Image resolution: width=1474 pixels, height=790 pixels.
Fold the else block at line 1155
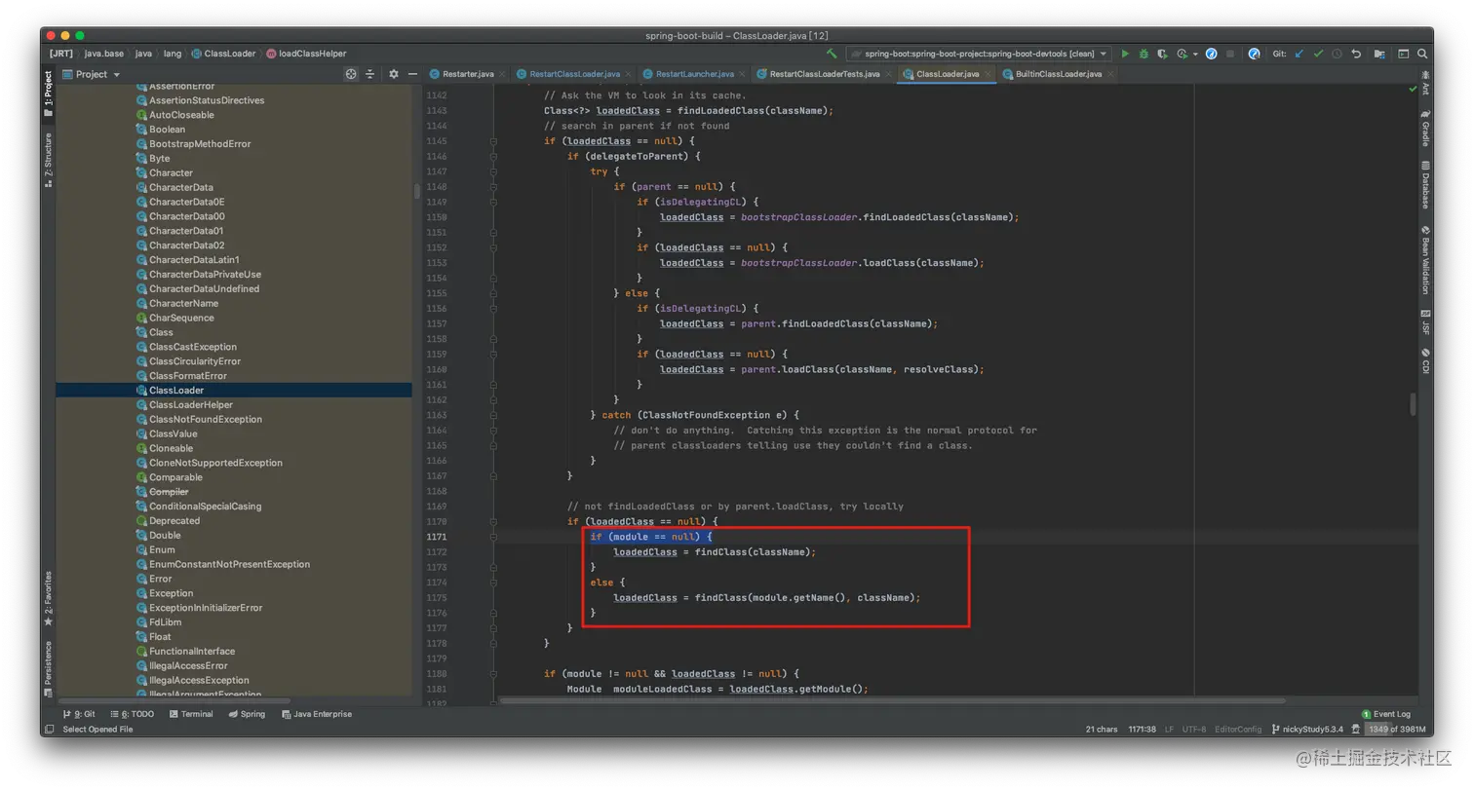point(494,293)
